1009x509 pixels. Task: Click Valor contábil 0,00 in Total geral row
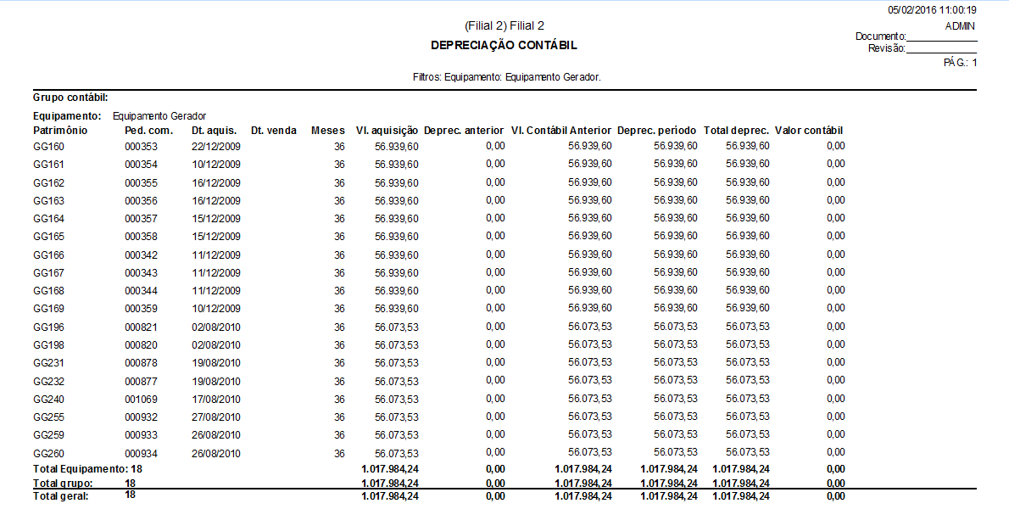point(835,496)
